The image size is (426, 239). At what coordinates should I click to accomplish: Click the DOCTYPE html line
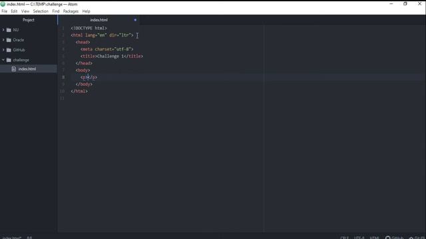pos(89,28)
